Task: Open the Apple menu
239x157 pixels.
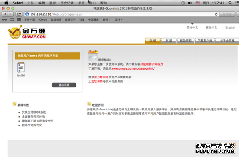Action: (6, 3)
